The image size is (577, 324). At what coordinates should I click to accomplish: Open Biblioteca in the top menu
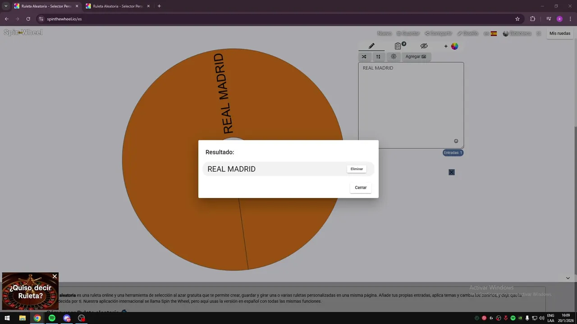tap(517, 33)
